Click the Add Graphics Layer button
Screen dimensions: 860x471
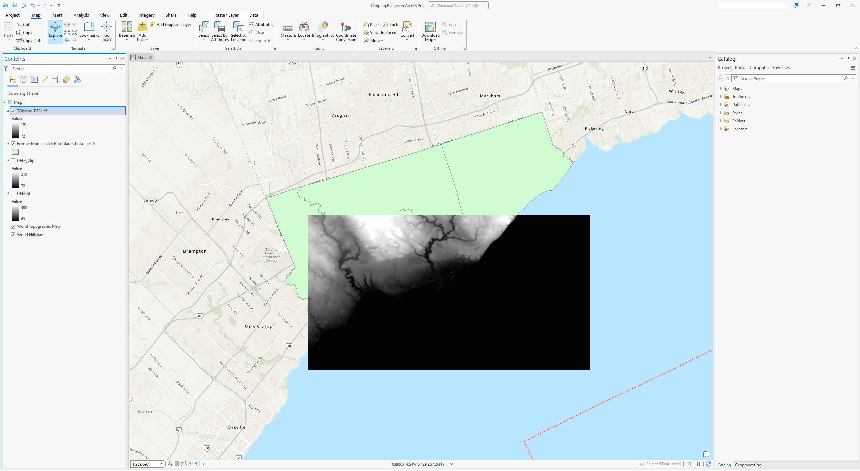tap(171, 24)
